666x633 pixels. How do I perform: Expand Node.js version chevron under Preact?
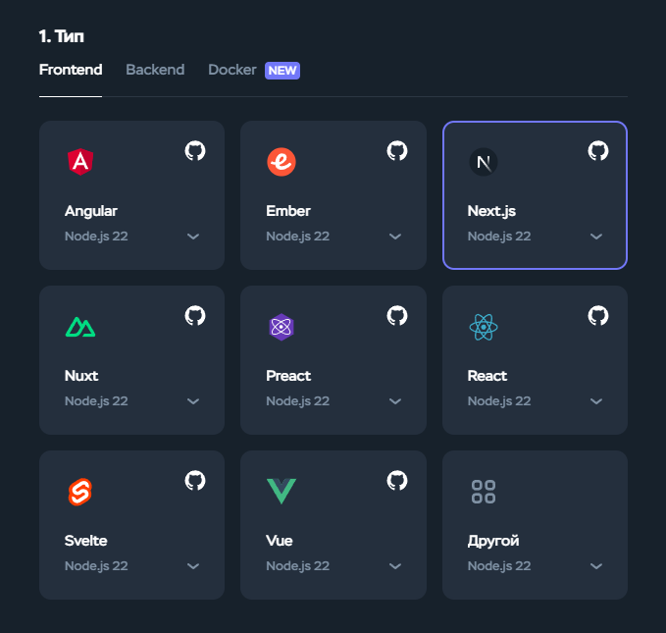click(395, 401)
